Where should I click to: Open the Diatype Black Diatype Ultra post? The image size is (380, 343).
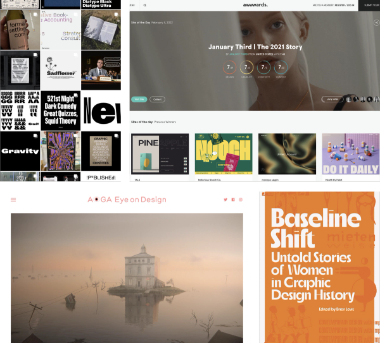[101, 4]
